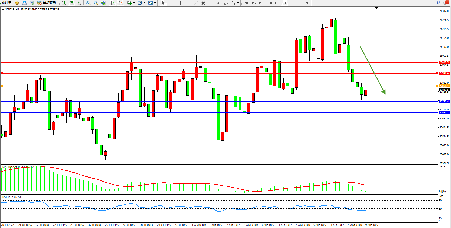Toggle auto scroll chart to end
Screen dimensions: 451x228
(113, 3)
